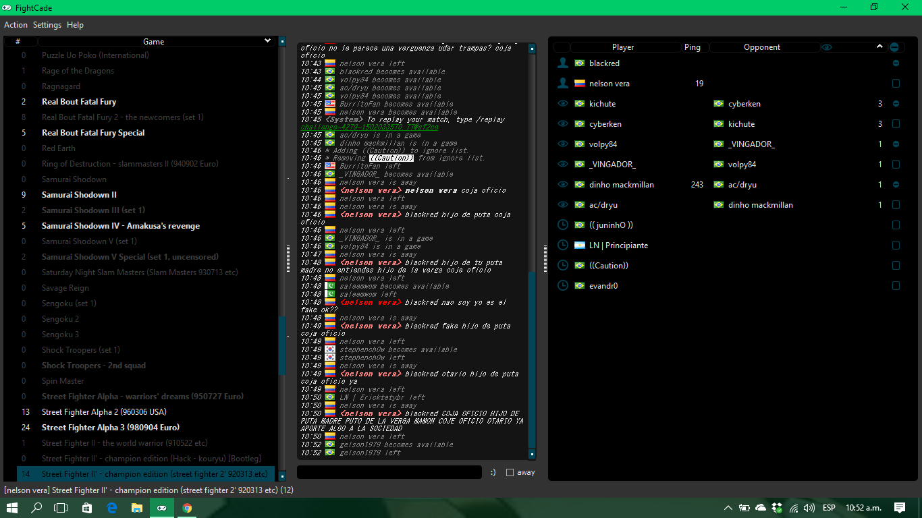This screenshot has height=518, width=922.
Task: Click the available-player icon beside nelson vera
Action: (x=563, y=83)
